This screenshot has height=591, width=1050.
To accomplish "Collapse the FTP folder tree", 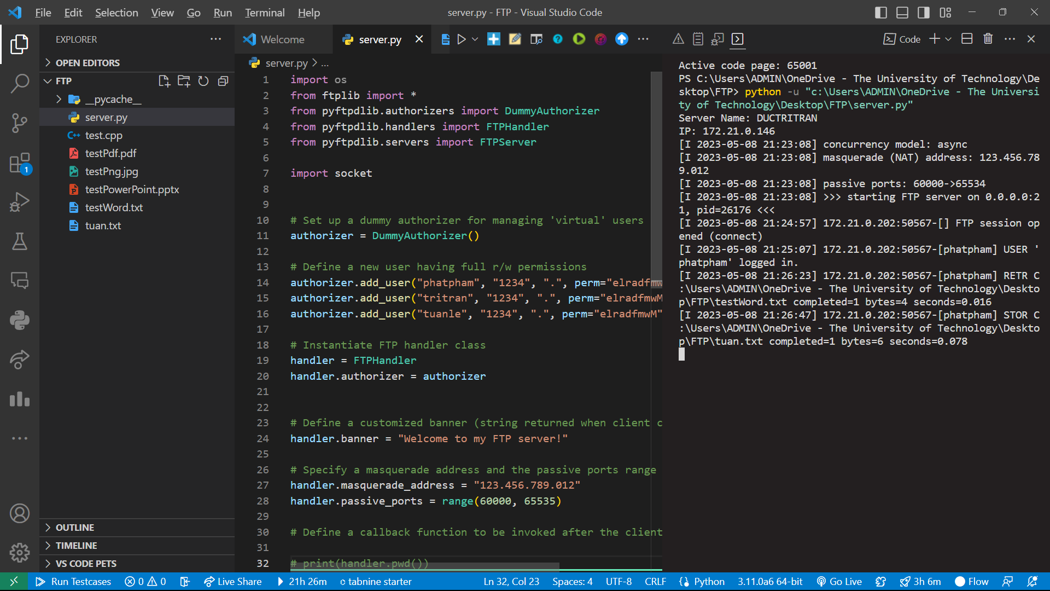I will [48, 80].
